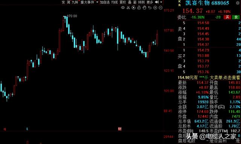Select the scissors cut tool
Image resolution: width=241 pixels, height=144 pixels.
click(128, 8)
